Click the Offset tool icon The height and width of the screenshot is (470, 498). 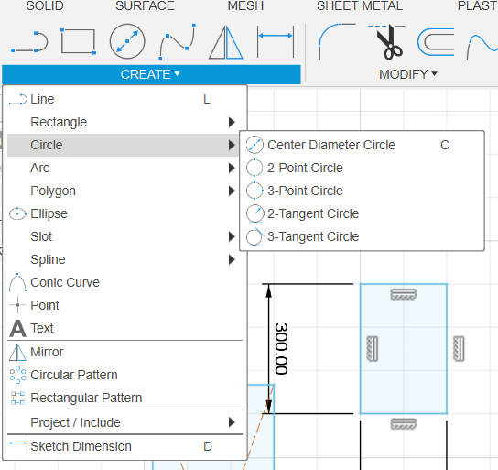tap(436, 42)
